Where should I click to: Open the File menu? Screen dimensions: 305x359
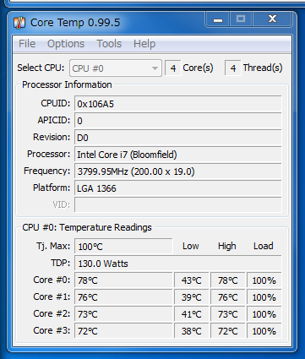click(27, 44)
